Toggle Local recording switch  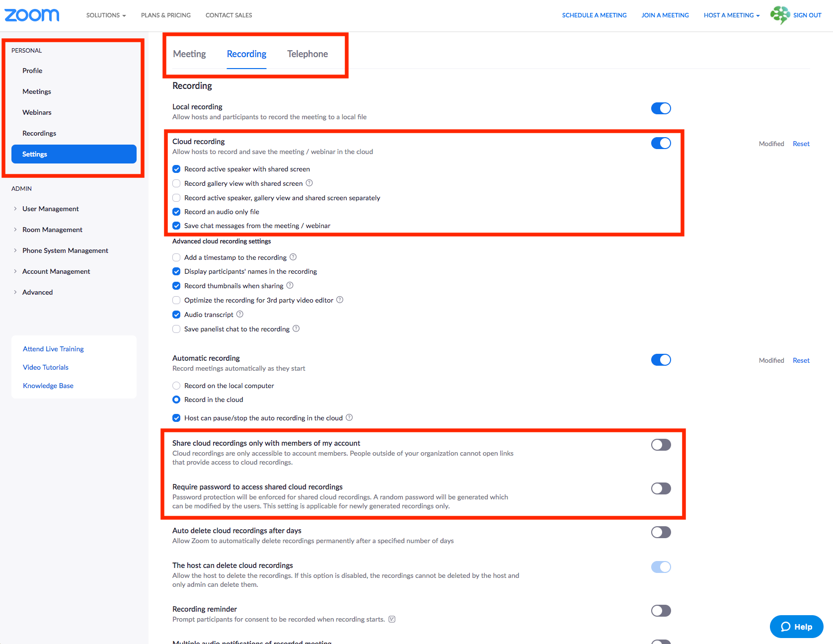pos(661,108)
